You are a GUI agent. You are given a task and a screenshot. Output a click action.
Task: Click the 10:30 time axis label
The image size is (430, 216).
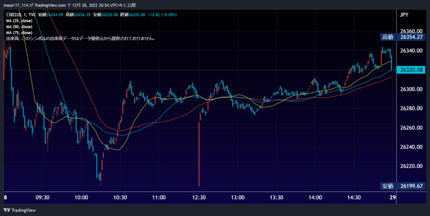pyautogui.click(x=120, y=198)
